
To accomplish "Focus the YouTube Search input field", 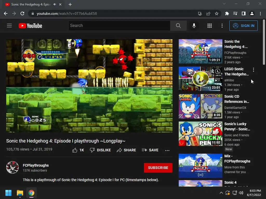I will [119, 26].
